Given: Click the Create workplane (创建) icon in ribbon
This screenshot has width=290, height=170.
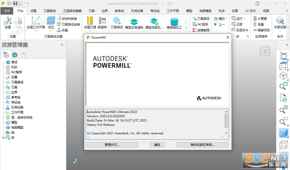Looking at the screenshot, I should coord(8,22).
